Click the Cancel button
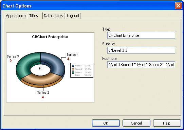 pyautogui.click(x=136, y=123)
